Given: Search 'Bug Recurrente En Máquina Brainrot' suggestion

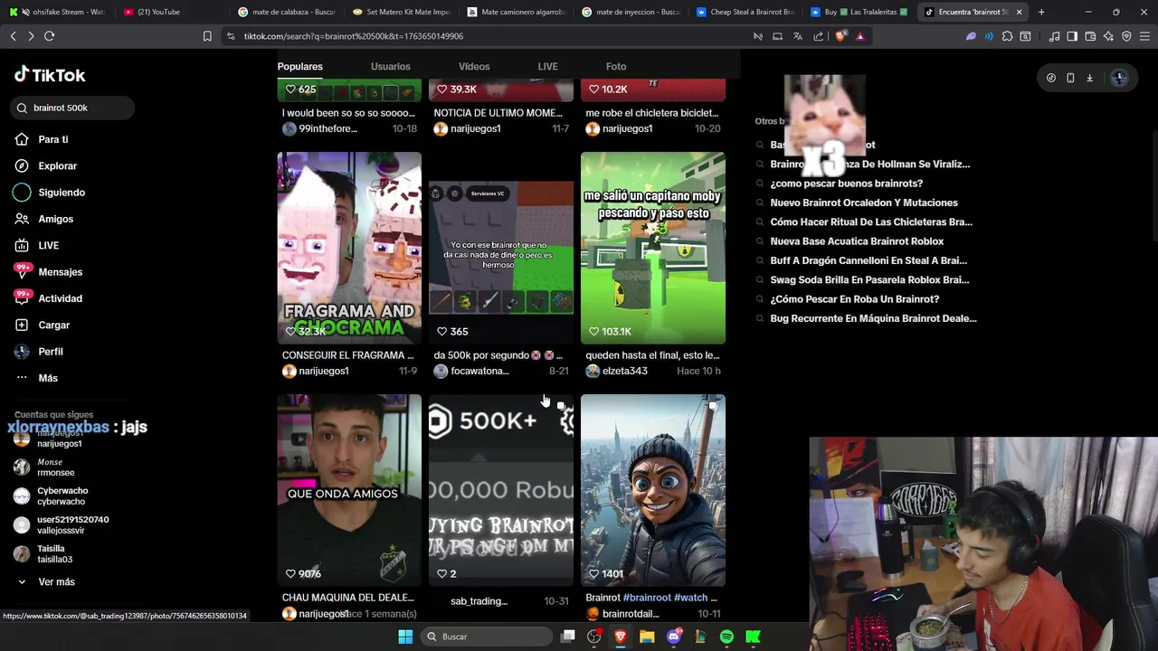Looking at the screenshot, I should tap(873, 318).
